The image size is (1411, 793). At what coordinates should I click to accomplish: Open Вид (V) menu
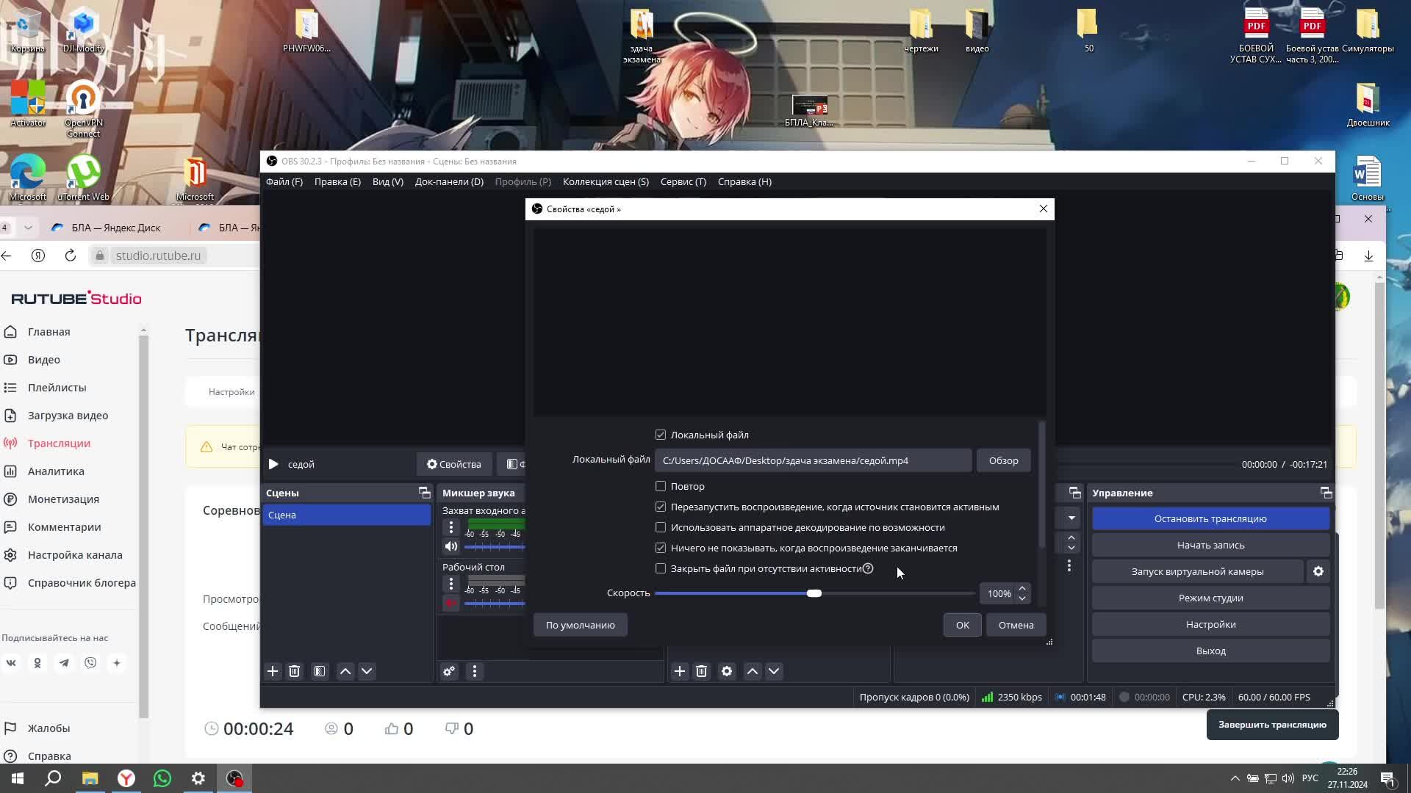388,182
